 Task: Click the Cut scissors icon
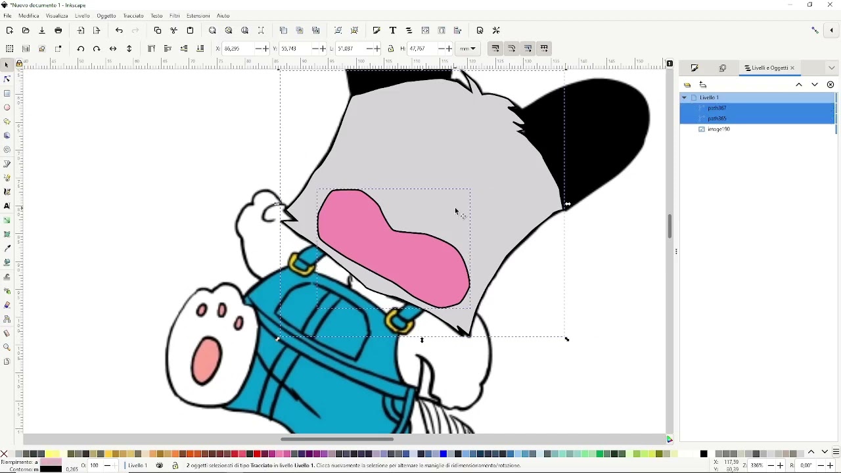pyautogui.click(x=174, y=31)
